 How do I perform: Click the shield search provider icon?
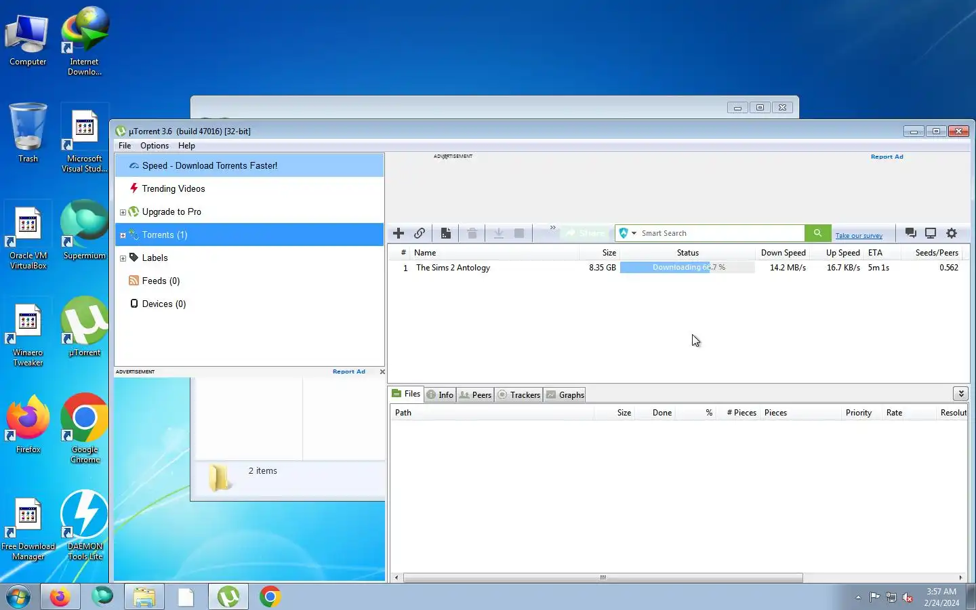click(x=624, y=233)
